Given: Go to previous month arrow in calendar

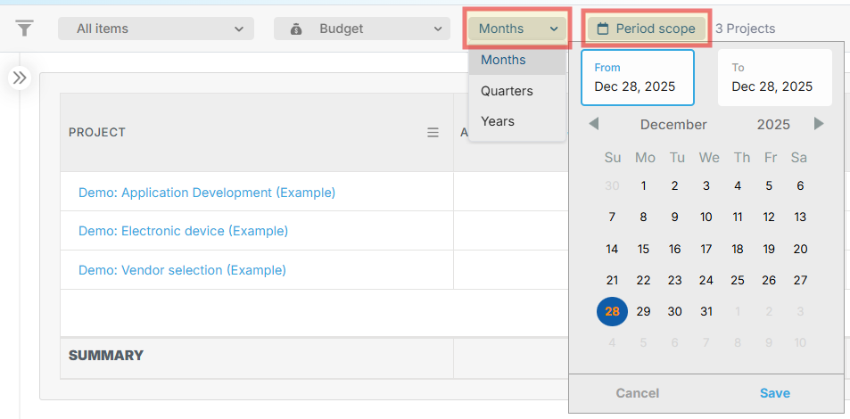Looking at the screenshot, I should (x=594, y=124).
